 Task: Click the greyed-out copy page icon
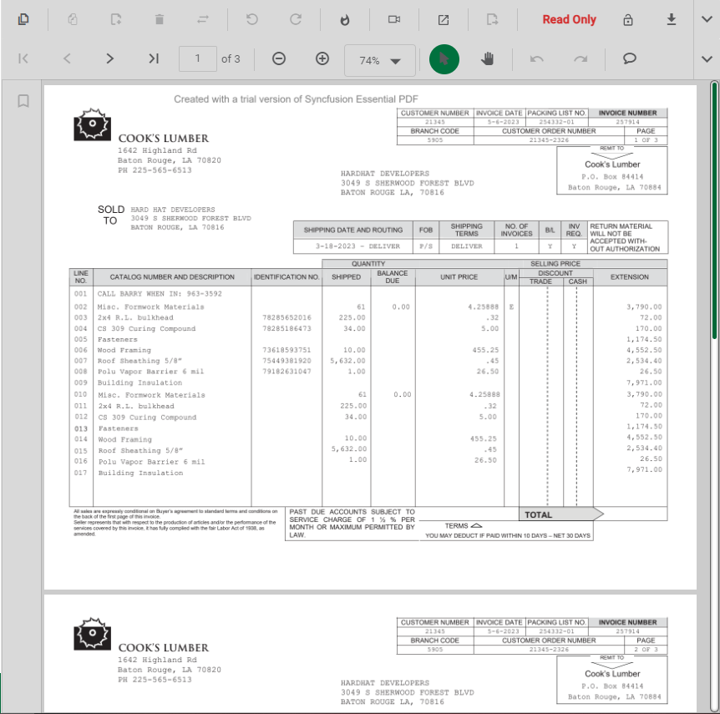tap(72, 19)
